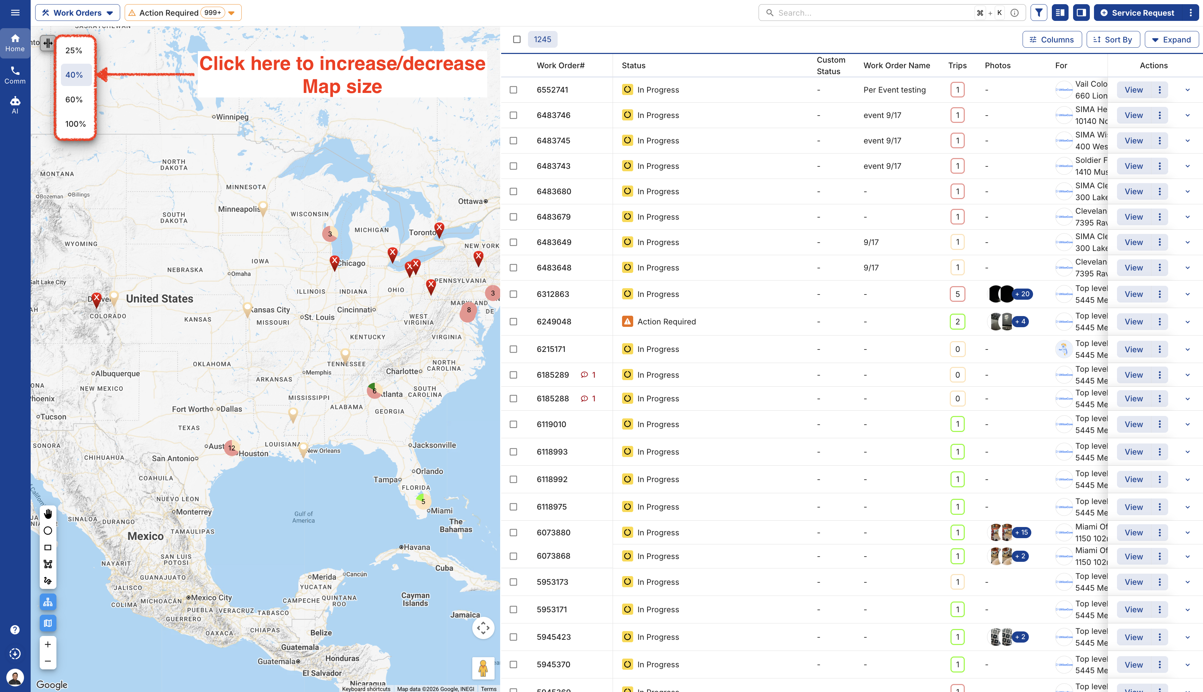Open the Columns button
Image resolution: width=1203 pixels, height=692 pixels.
click(1052, 39)
